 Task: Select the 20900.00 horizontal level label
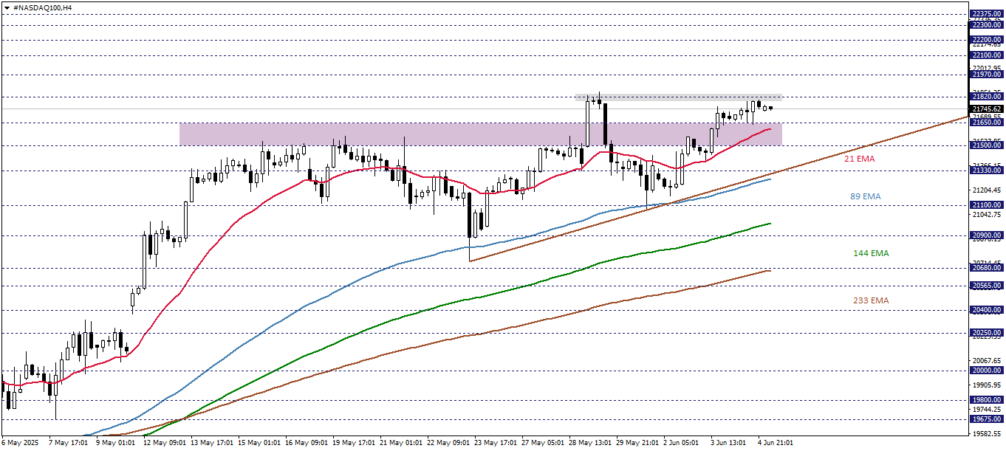tap(987, 235)
